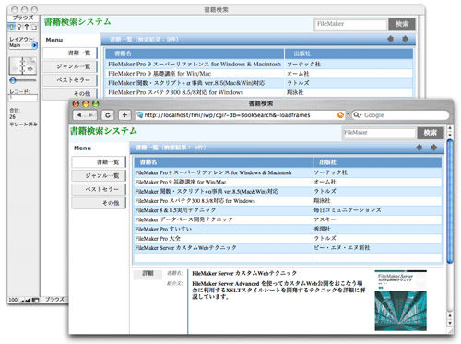Select ジャンル一覧 menu in FileMaker window
Viewport: 461px width, 344px height.
pyautogui.click(x=70, y=66)
